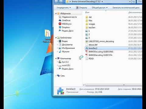Select the Сеть tree item
The width and height of the screenshot is (146, 109).
pyautogui.click(x=62, y=76)
